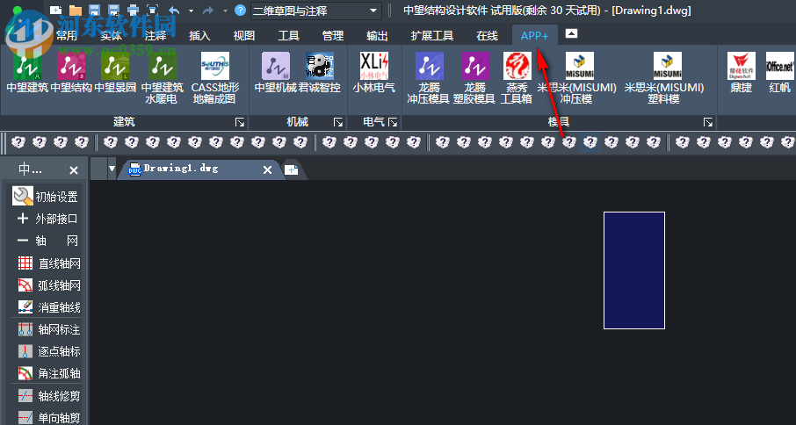Open a file via the folder icon

(76, 11)
